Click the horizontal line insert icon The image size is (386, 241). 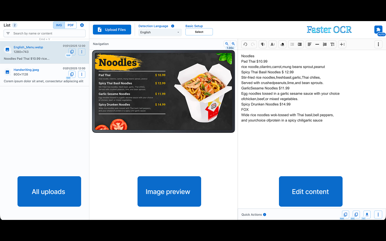317,44
